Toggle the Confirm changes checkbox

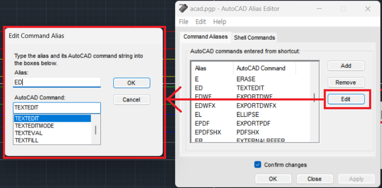(257, 165)
